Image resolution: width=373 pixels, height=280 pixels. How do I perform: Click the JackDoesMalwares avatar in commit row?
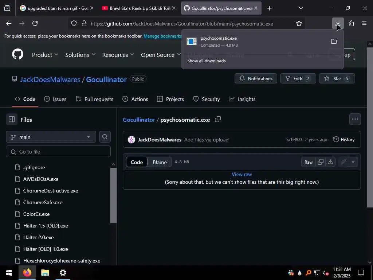pyautogui.click(x=131, y=140)
